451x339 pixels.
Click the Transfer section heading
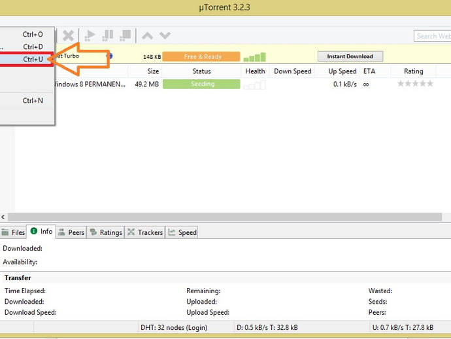[x=18, y=277]
